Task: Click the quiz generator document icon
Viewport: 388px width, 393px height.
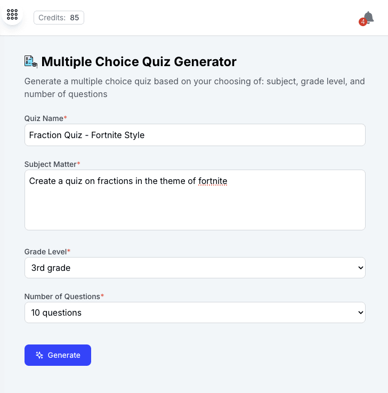Action: 31,61
